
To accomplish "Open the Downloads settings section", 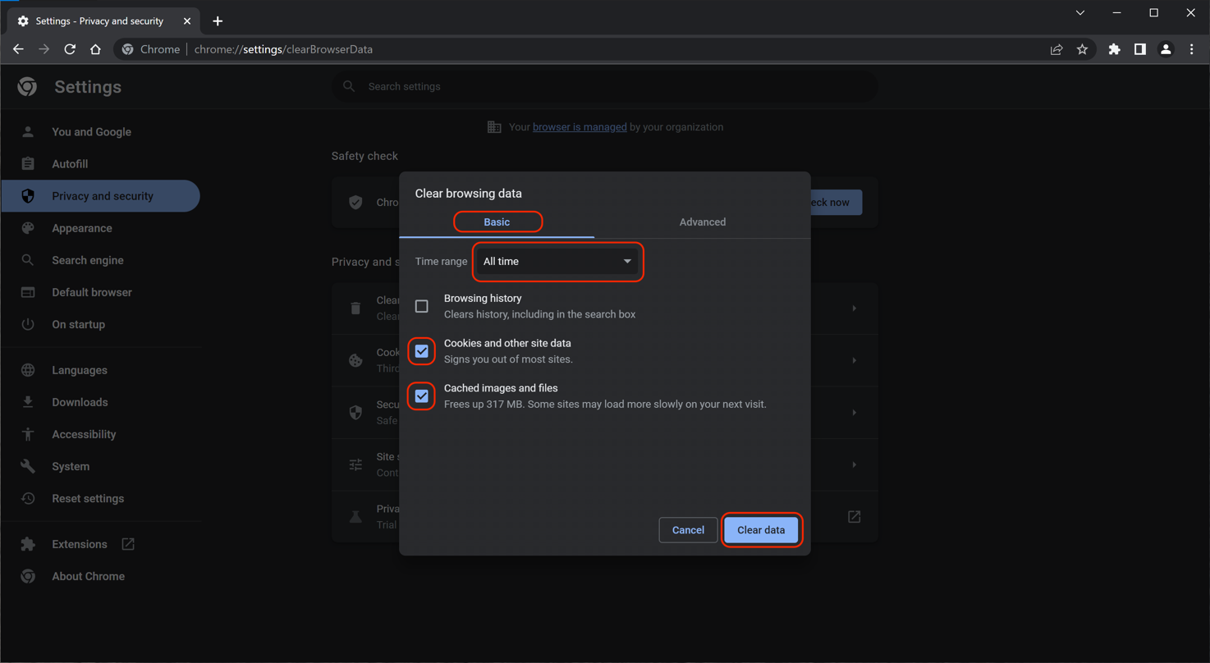I will [x=79, y=402].
